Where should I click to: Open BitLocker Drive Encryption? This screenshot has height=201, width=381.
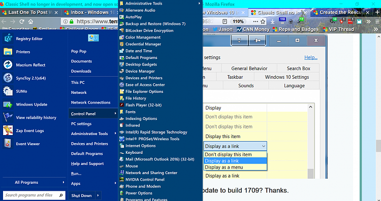[x=149, y=30]
